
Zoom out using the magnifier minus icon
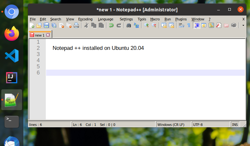coord(154,25)
